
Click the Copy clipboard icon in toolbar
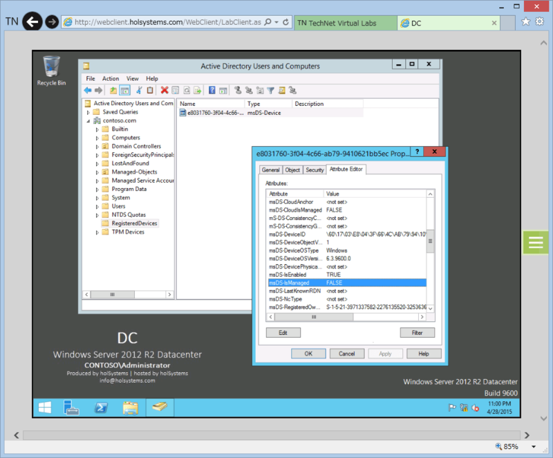coord(150,91)
